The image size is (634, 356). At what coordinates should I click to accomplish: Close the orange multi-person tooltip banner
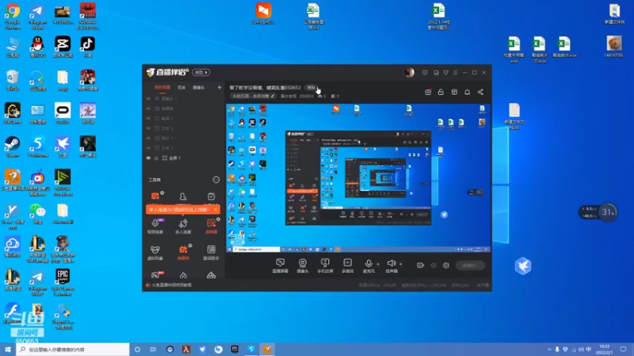(216, 210)
